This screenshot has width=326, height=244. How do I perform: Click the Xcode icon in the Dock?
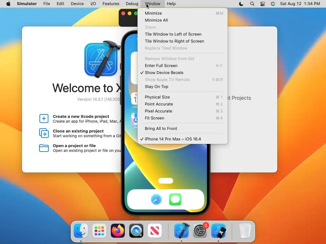[x=182, y=231]
